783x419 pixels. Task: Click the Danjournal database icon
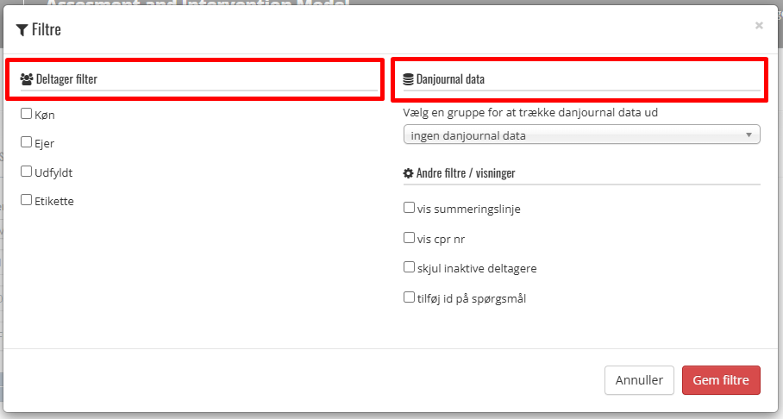click(x=409, y=79)
